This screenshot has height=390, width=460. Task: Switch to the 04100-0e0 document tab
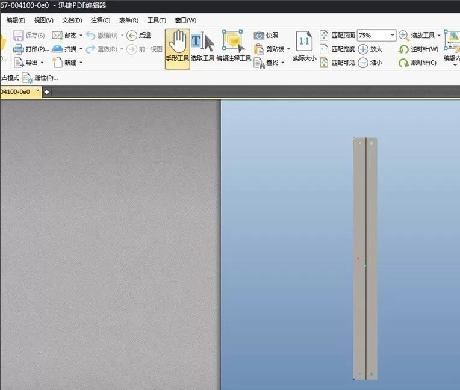point(16,91)
